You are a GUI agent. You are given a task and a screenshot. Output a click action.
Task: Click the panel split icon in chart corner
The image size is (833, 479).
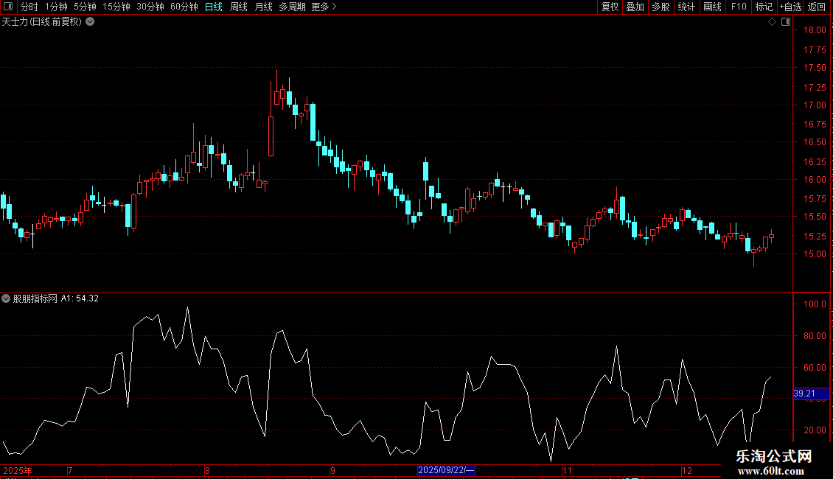[x=786, y=22]
